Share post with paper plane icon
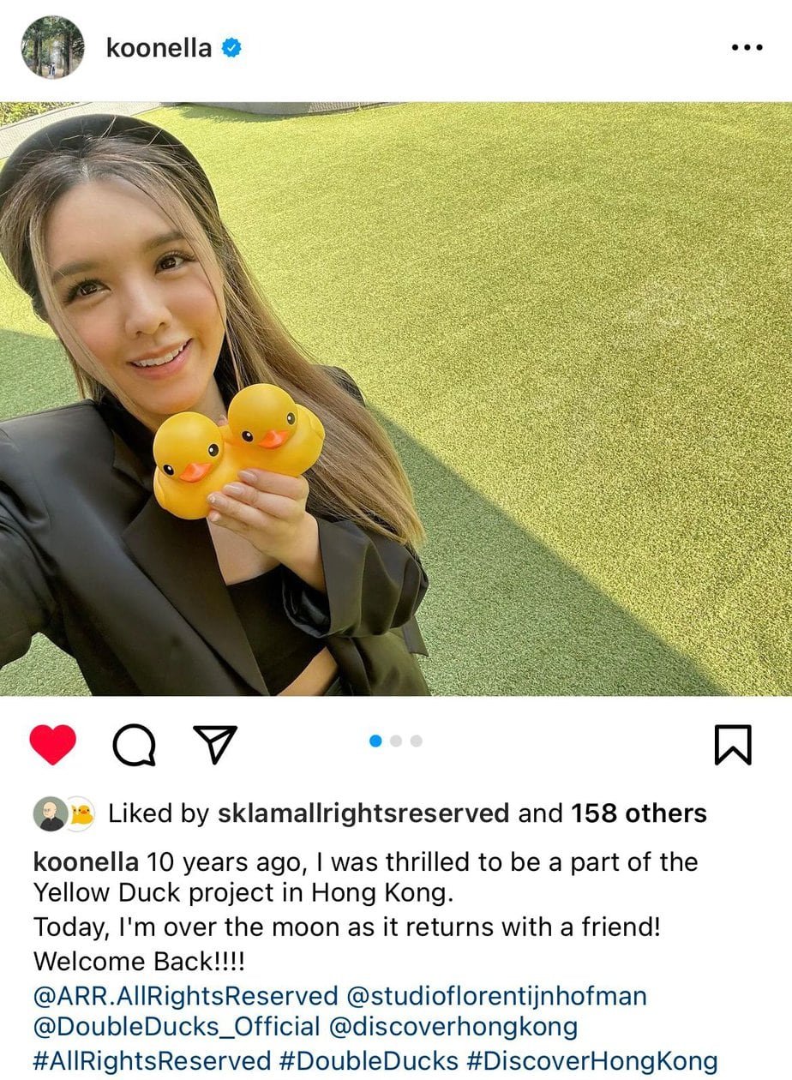 coord(214,744)
